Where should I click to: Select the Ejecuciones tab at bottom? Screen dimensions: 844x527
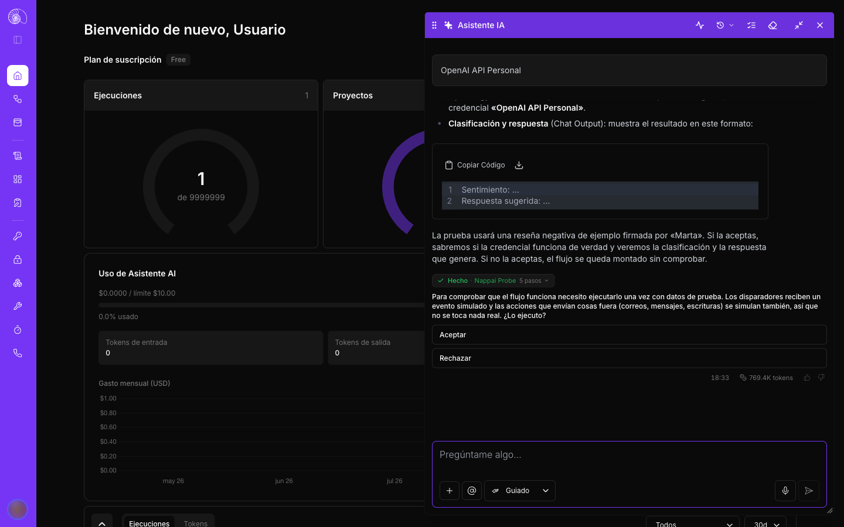pos(149,523)
